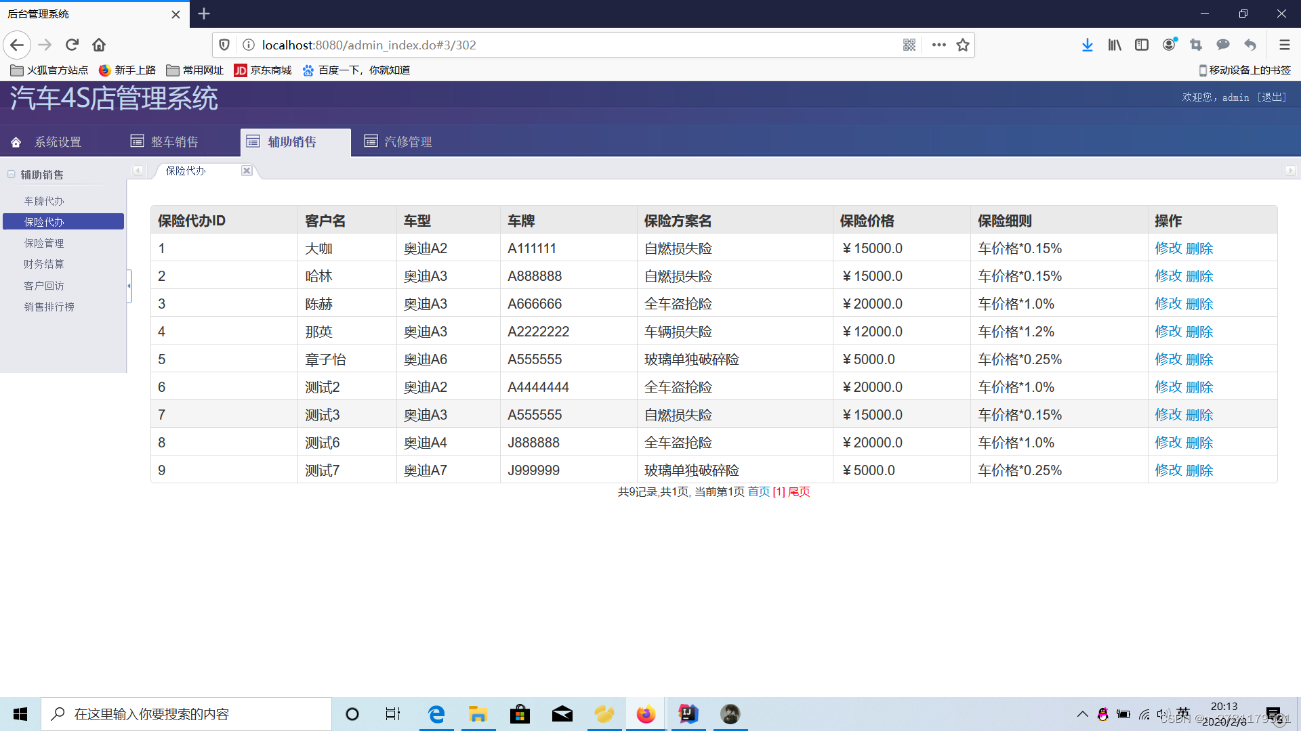
Task: Go to 尾页 in pagination
Action: (799, 491)
